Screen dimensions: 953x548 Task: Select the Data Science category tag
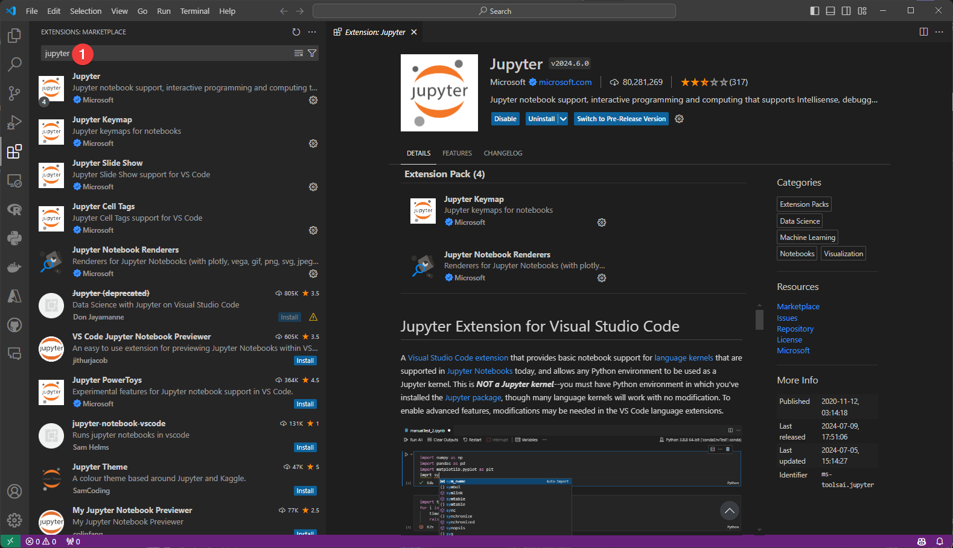click(800, 221)
